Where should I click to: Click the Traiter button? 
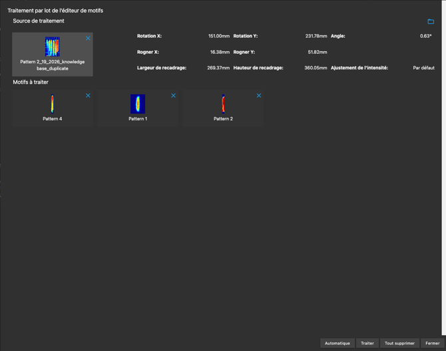(x=367, y=343)
